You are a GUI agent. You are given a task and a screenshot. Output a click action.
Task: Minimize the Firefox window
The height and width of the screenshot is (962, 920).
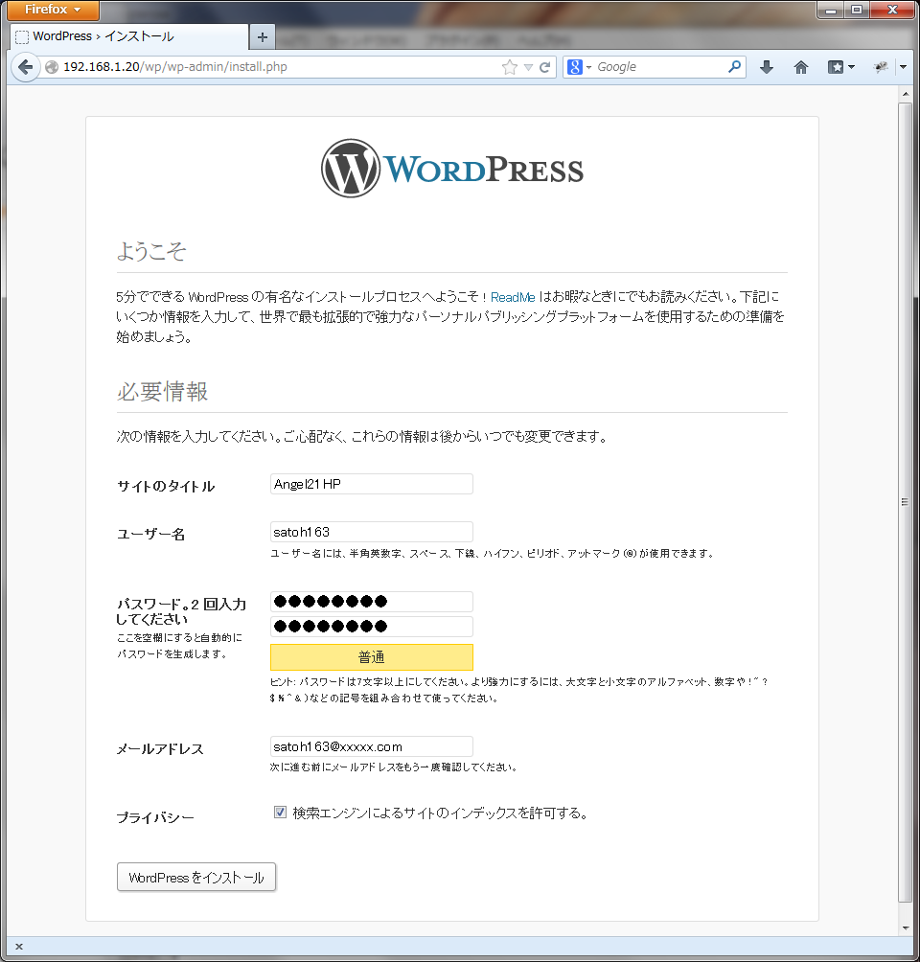pos(830,10)
